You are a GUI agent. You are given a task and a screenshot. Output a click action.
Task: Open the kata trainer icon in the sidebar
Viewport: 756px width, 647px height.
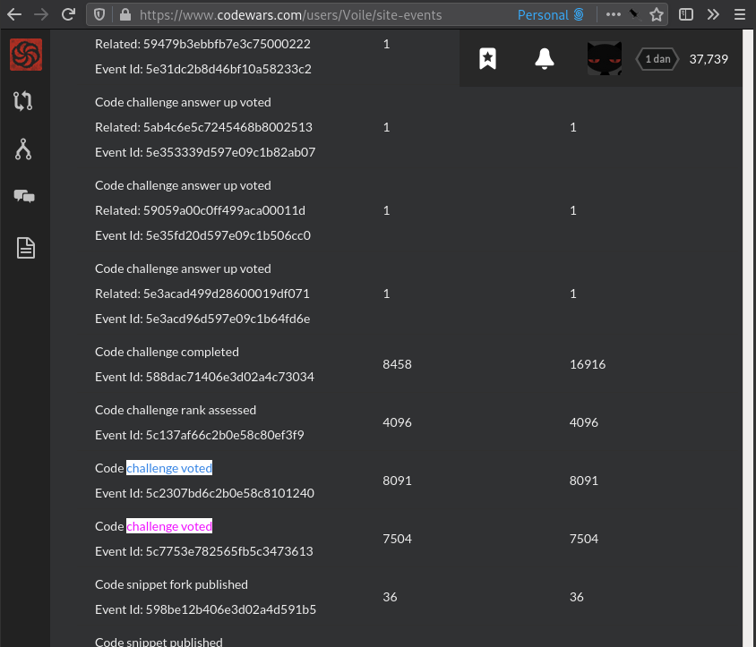pyautogui.click(x=25, y=101)
